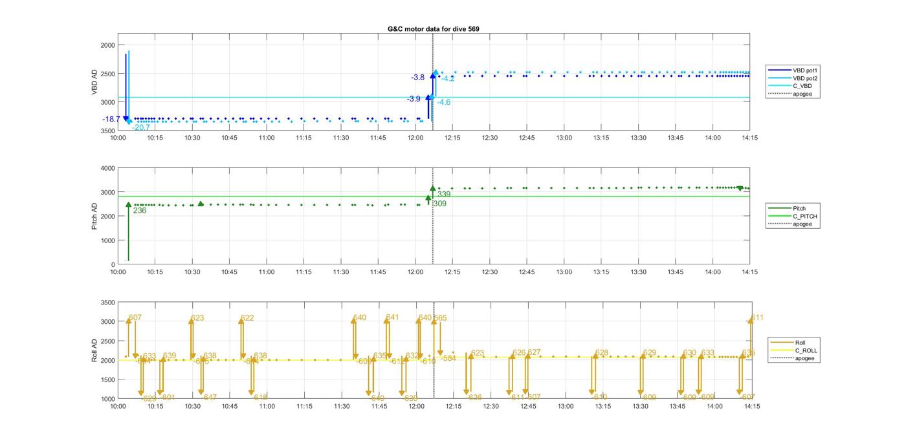Click the "-4.6" VBD annotation

point(444,103)
